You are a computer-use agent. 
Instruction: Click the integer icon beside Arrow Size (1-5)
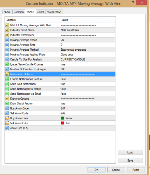tap(7, 128)
